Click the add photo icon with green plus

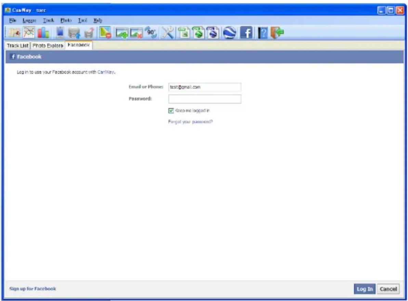(x=122, y=33)
